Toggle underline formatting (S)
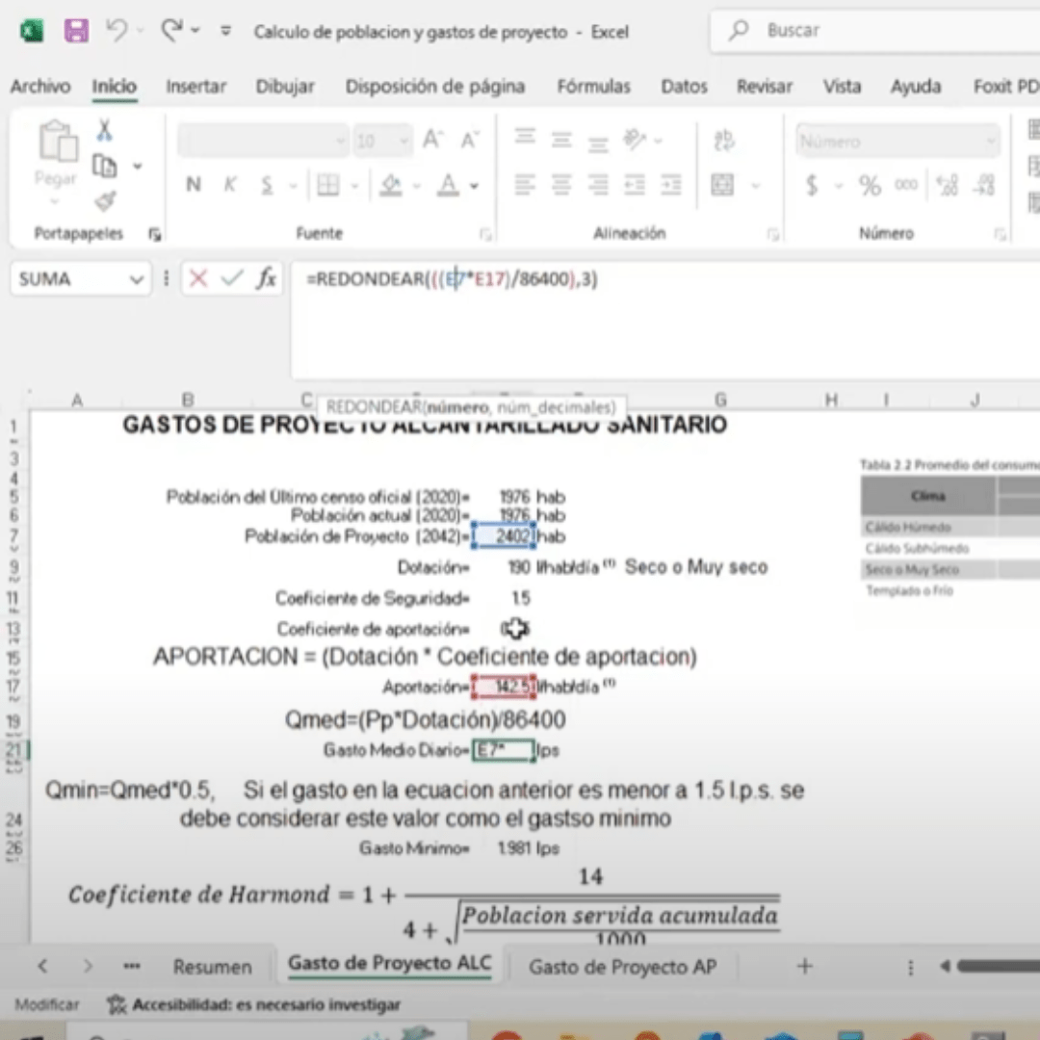The width and height of the screenshot is (1040, 1040). click(267, 185)
